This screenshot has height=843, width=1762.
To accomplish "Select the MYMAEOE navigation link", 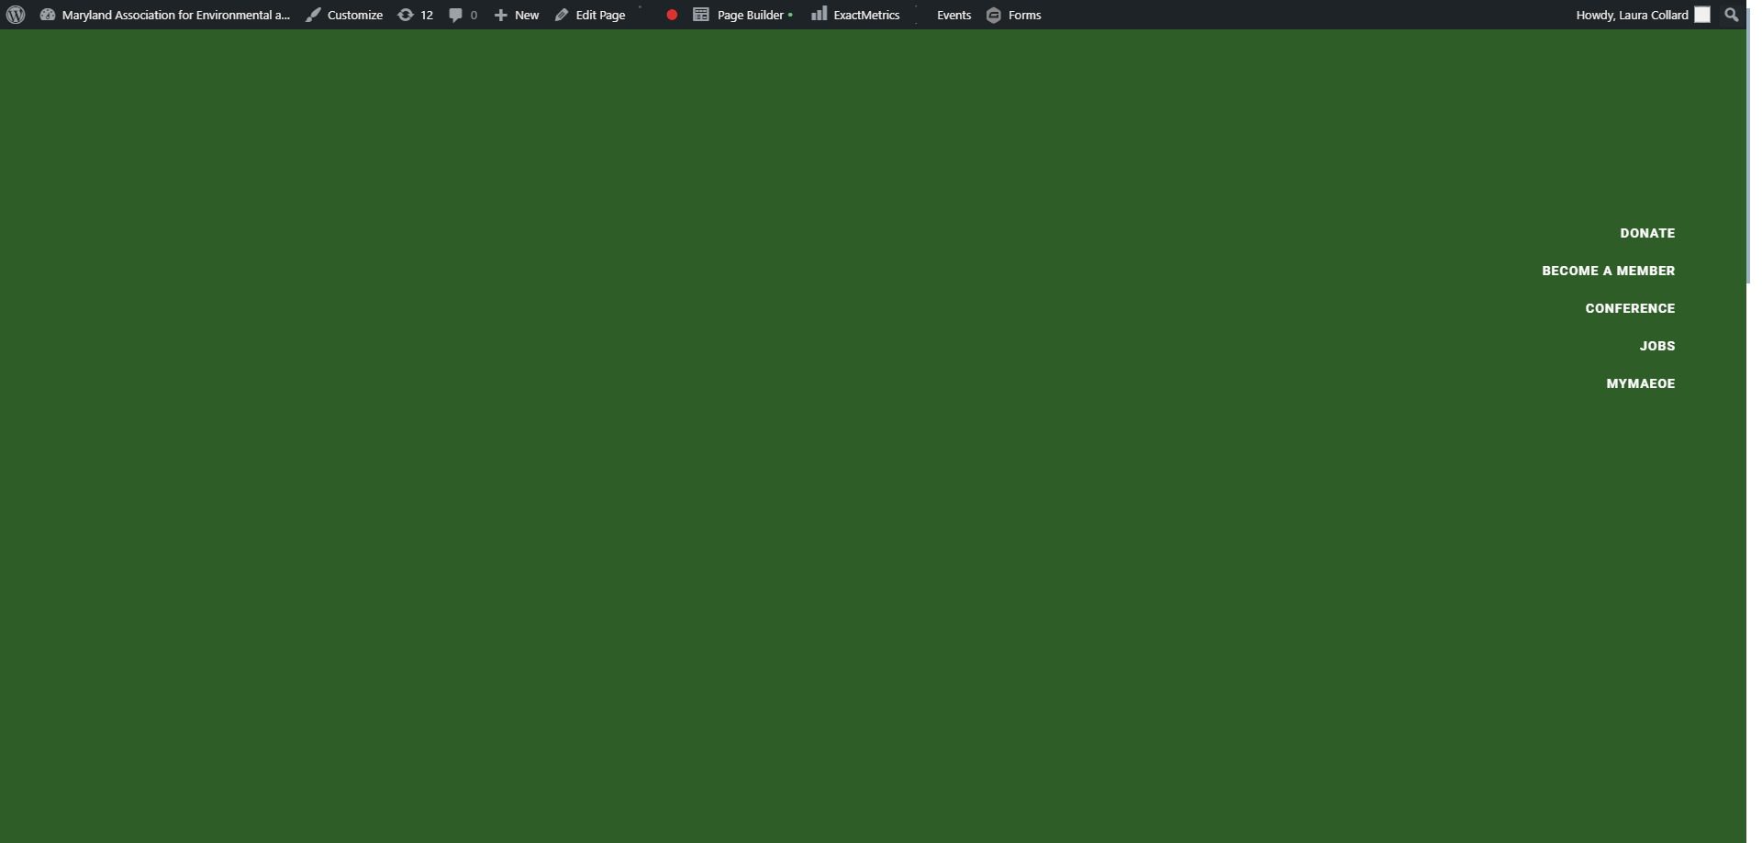I will tap(1640, 383).
